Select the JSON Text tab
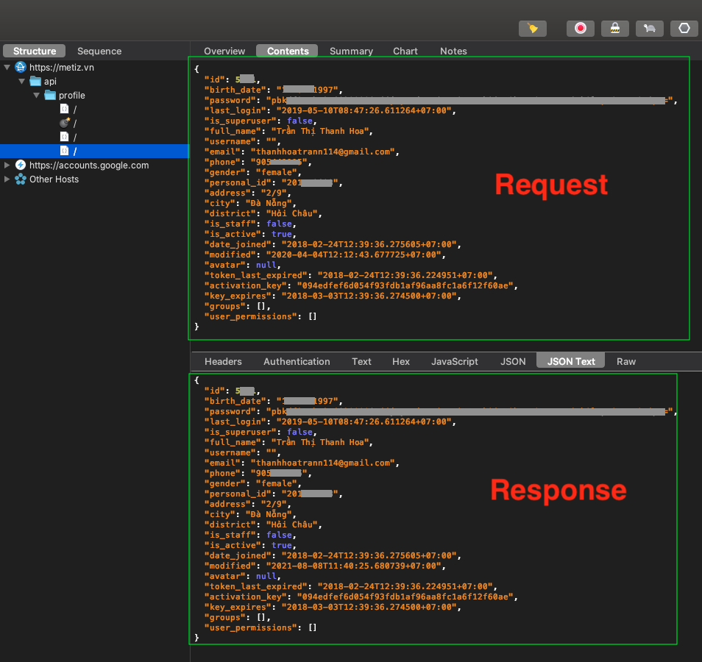Screen dimensions: 702x662 tap(571, 361)
